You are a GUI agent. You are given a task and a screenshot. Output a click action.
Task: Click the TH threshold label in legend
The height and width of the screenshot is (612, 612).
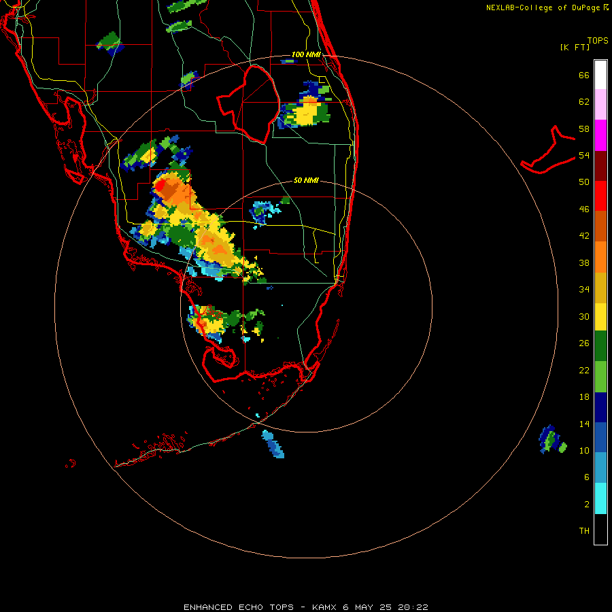pyautogui.click(x=584, y=531)
